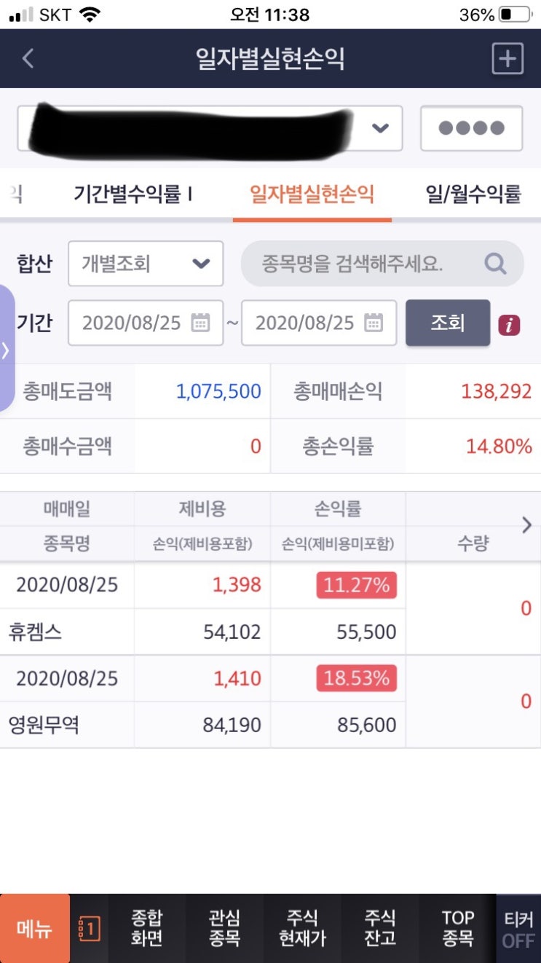Tap the red info icon
Viewport: 541px width, 963px height.
(509, 325)
